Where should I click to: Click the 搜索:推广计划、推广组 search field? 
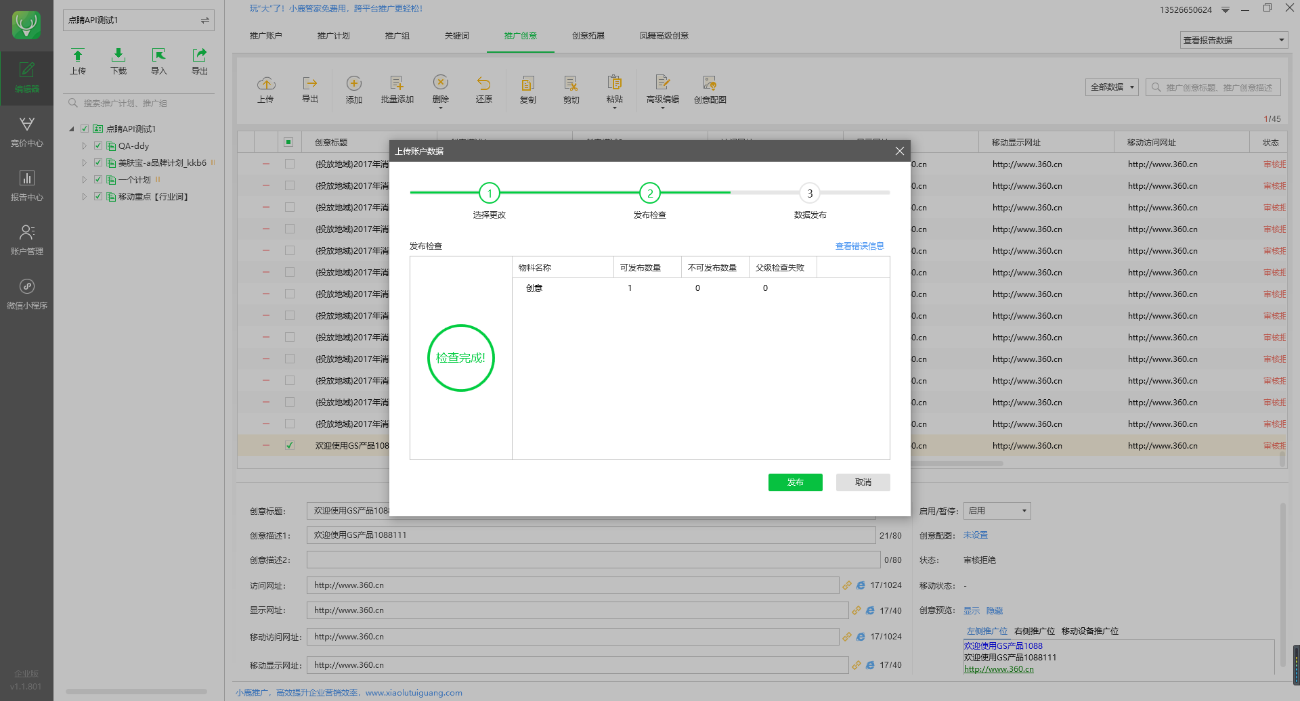[x=139, y=104]
